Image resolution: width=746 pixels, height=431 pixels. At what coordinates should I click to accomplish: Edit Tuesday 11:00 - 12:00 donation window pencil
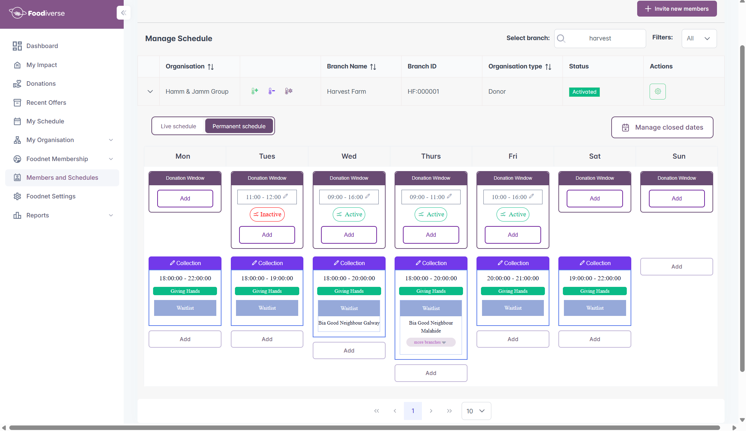click(x=285, y=196)
